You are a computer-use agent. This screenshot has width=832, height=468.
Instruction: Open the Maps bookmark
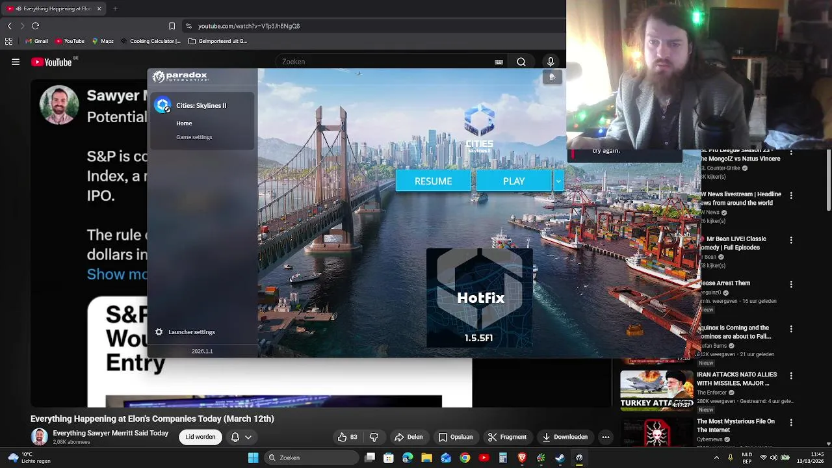[x=103, y=41]
